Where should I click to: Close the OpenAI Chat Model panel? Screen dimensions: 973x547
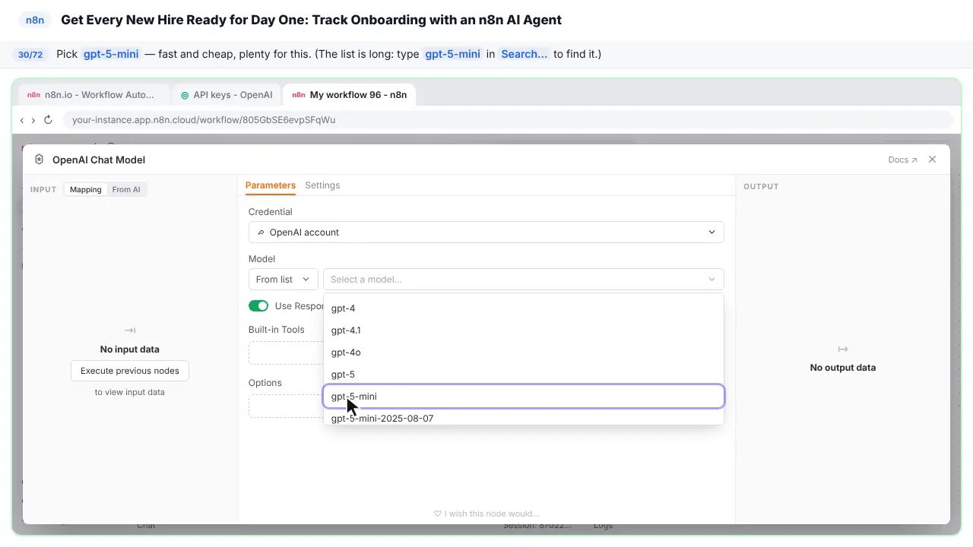point(933,160)
